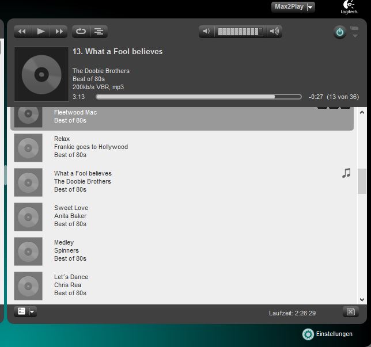371x347 pixels.
Task: Click the volume level bar
Action: 240,32
